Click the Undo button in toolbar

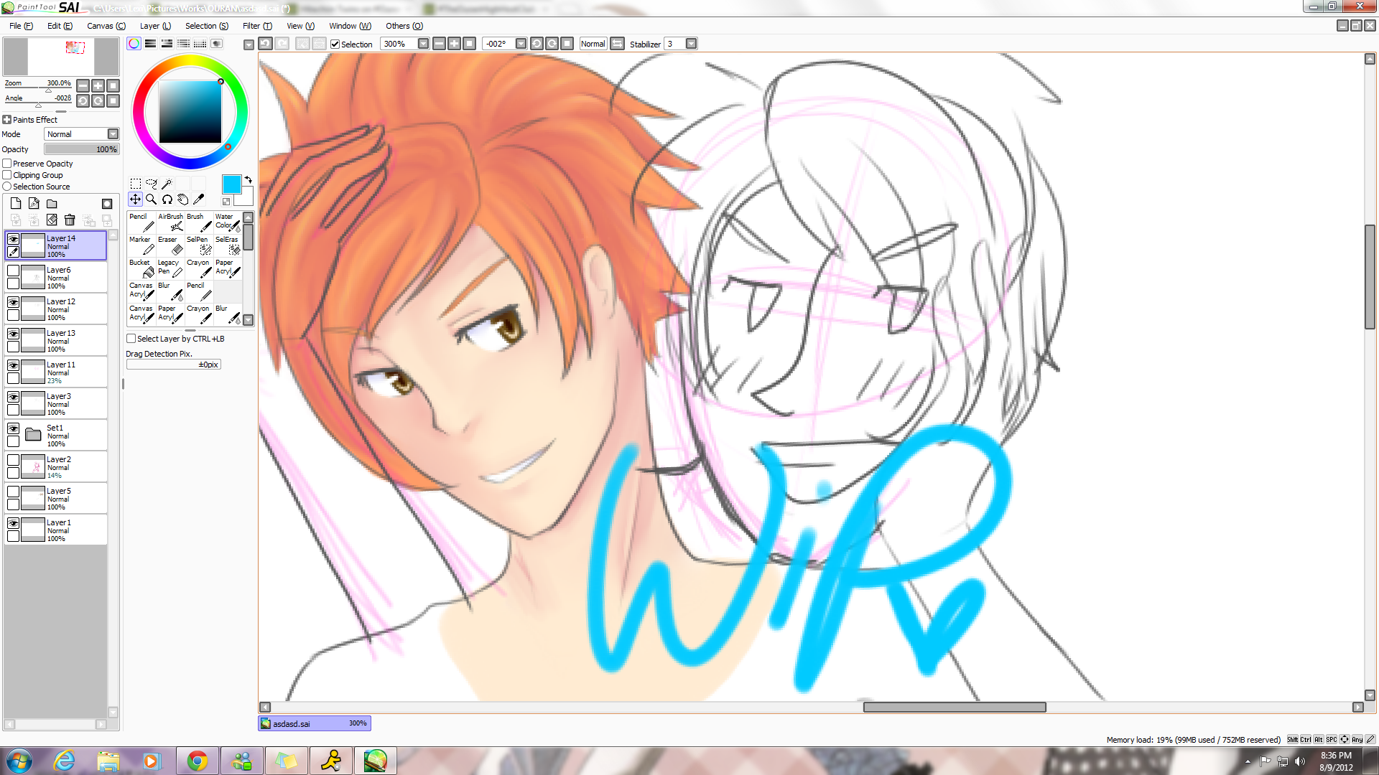[266, 44]
